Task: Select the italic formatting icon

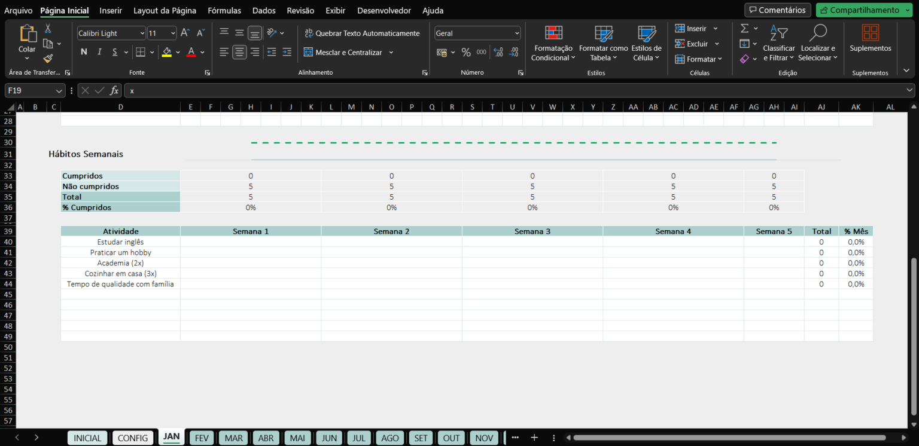Action: [x=99, y=52]
